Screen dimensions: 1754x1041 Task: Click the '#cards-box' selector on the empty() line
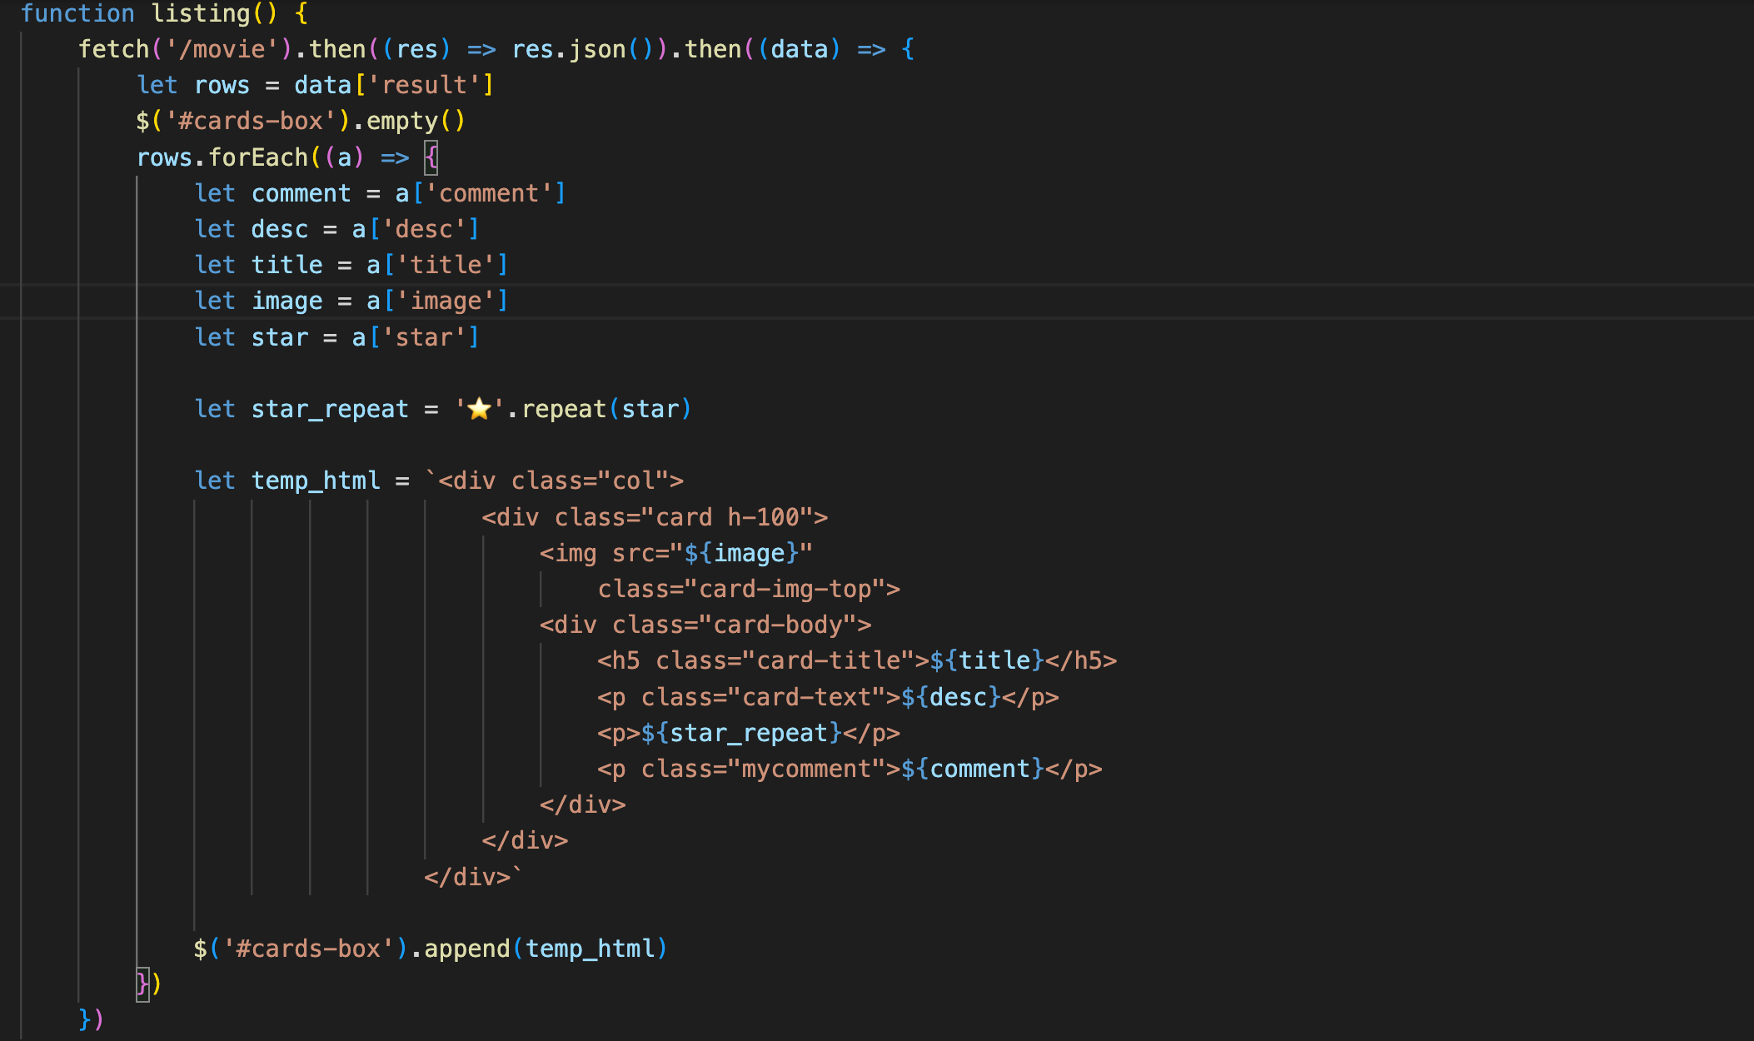(251, 121)
